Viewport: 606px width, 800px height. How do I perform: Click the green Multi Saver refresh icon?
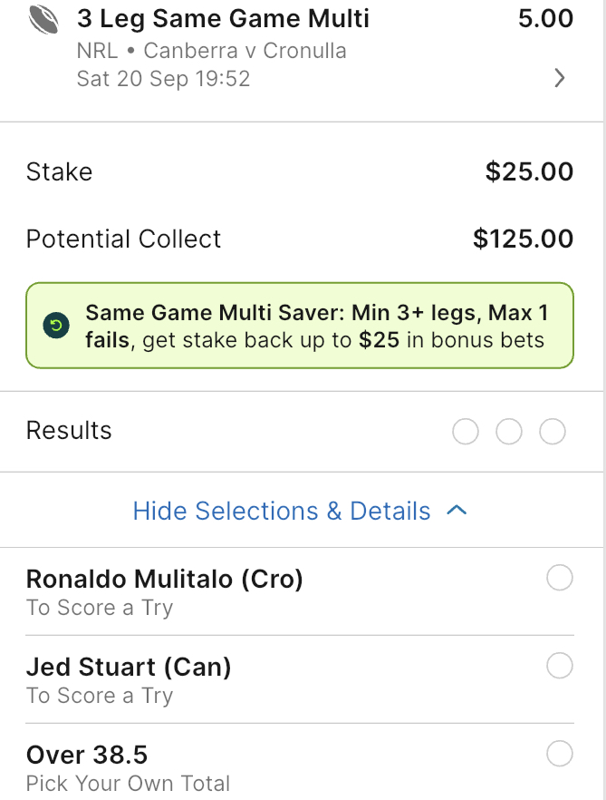click(x=56, y=326)
